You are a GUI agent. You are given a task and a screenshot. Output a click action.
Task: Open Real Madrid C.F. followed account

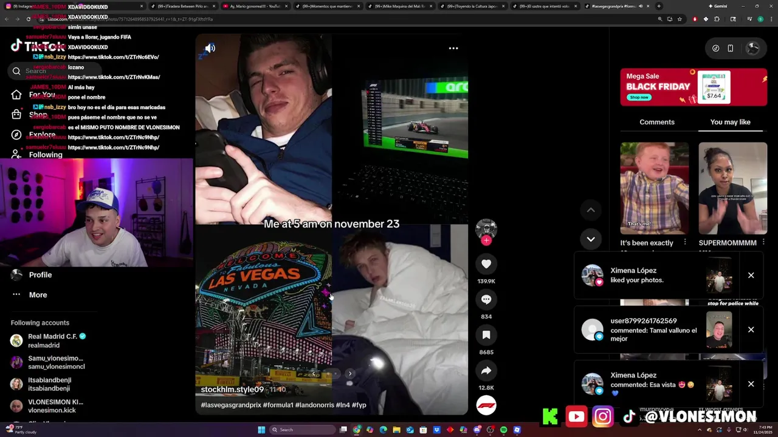click(49, 340)
